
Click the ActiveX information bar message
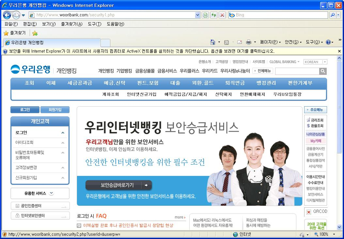(142, 51)
